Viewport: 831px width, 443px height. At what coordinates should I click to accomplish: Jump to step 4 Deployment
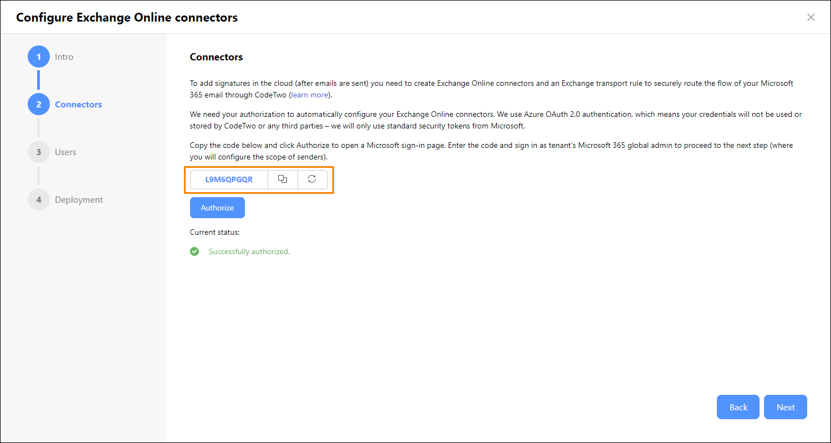click(x=65, y=199)
